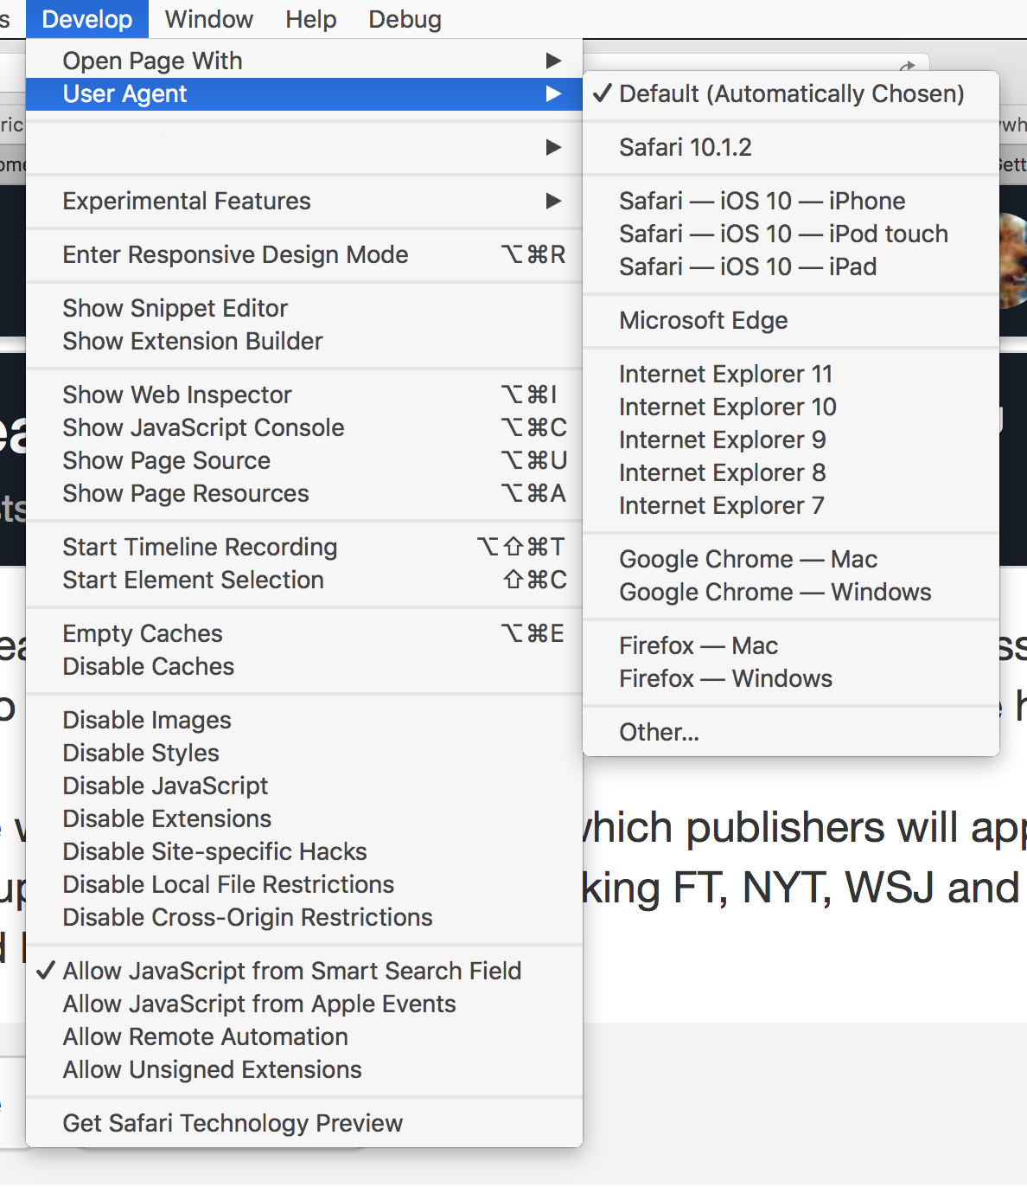Viewport: 1027px width, 1187px height.
Task: Enter Responsive Design Mode
Action: click(x=235, y=254)
